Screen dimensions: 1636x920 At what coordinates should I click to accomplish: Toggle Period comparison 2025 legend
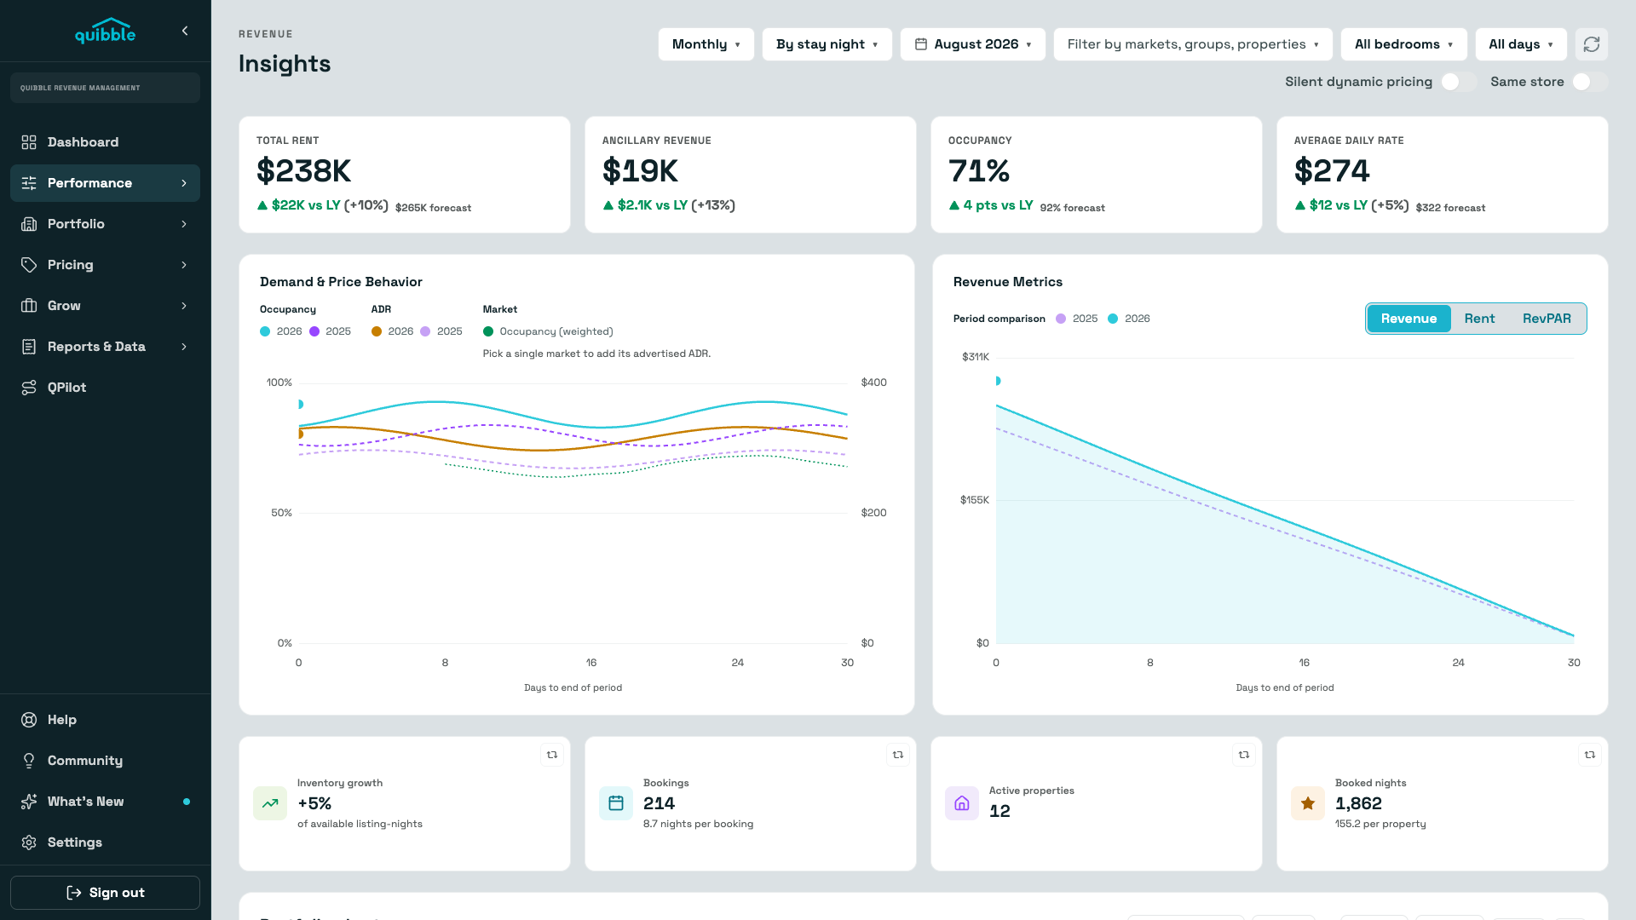pos(1077,319)
